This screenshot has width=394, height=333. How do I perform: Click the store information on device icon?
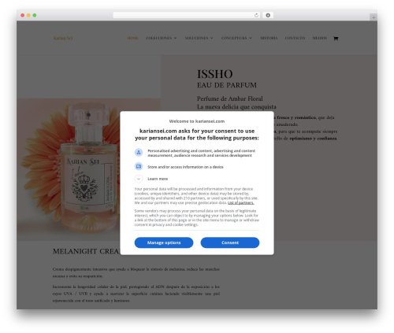139,166
